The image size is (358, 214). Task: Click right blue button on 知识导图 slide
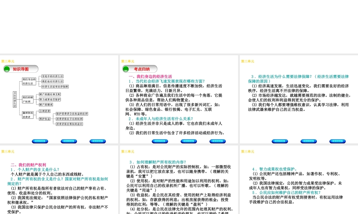[98, 141]
